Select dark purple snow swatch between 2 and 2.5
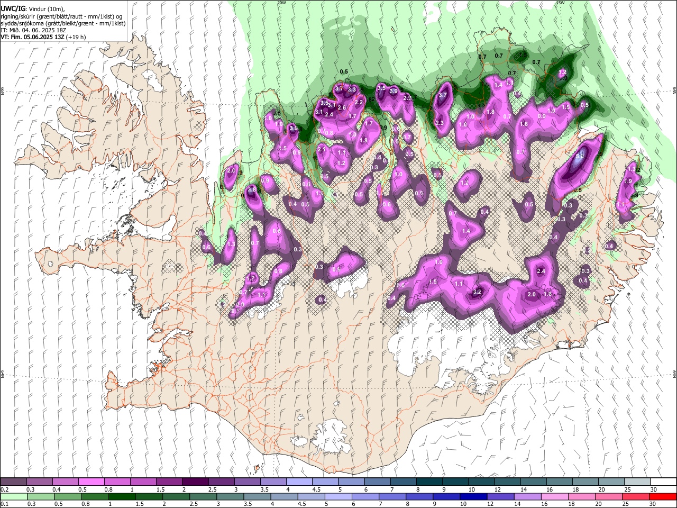 195,482
